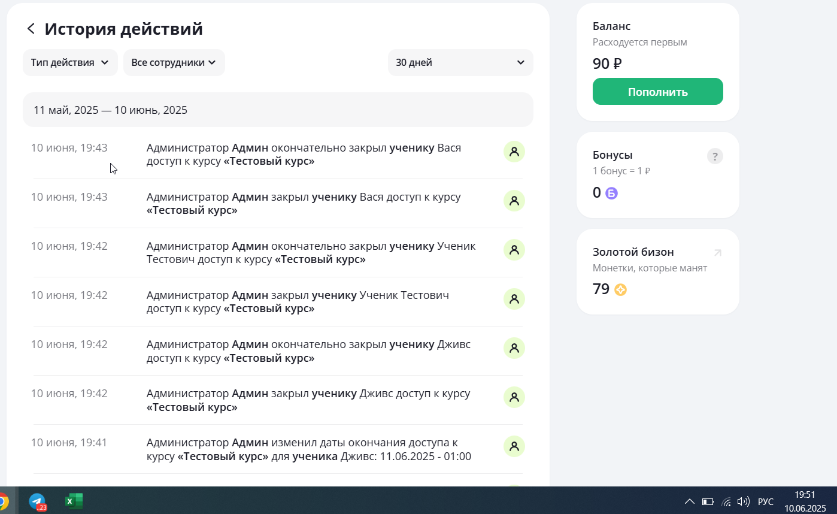Open the taskbar clock showing 19:51
This screenshot has width=837, height=514.
tap(805, 501)
